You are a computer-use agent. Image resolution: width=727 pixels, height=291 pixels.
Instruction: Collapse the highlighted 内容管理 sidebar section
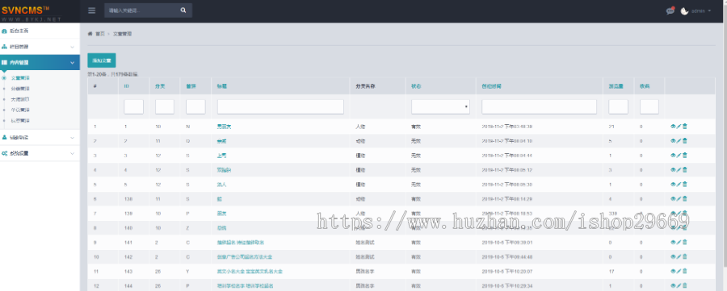click(x=40, y=62)
